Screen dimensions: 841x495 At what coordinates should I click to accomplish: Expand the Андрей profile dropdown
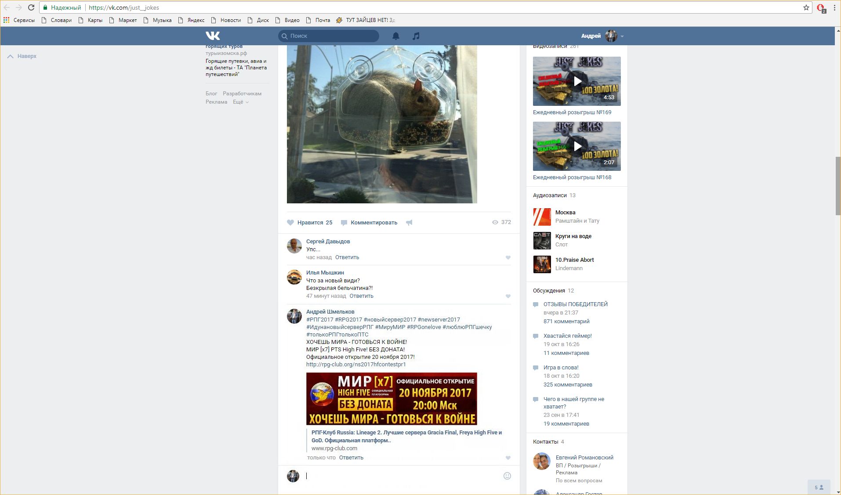(622, 36)
